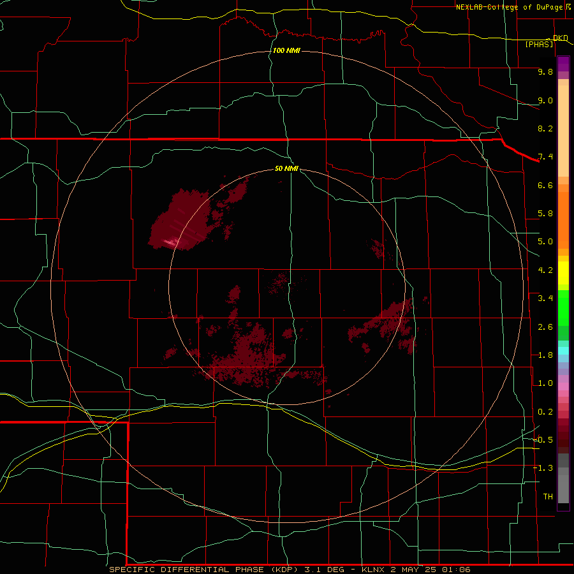Click the 50 NMI range ring label
The width and height of the screenshot is (574, 574).
[x=286, y=168]
